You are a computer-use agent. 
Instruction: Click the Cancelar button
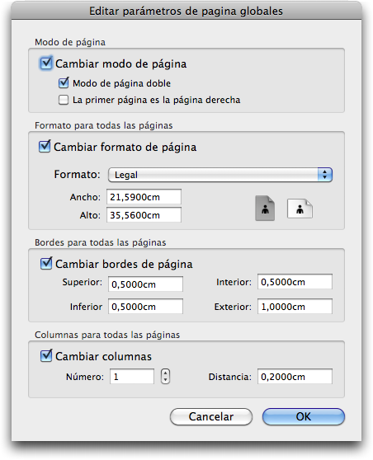point(211,416)
